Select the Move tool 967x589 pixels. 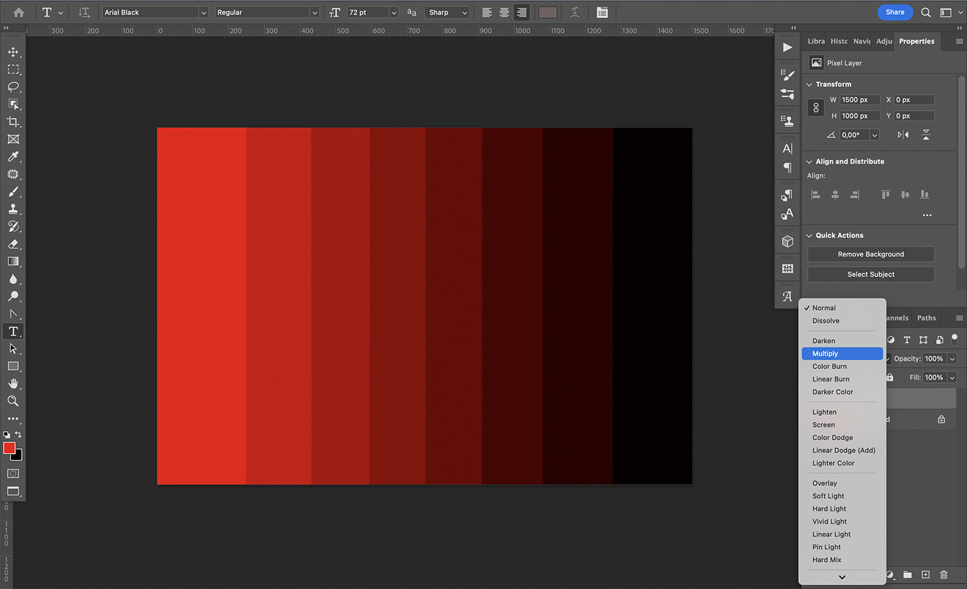click(x=13, y=52)
